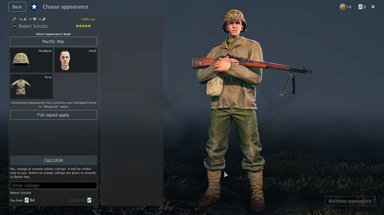Click the wrench icon above soldier name

(x=14, y=19)
